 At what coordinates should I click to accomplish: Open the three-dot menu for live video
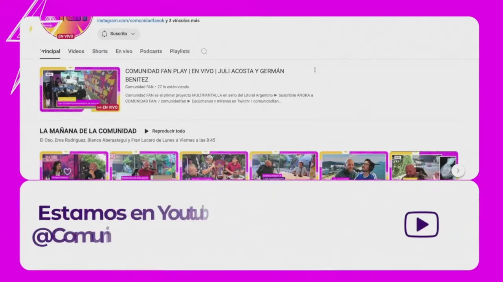(315, 70)
